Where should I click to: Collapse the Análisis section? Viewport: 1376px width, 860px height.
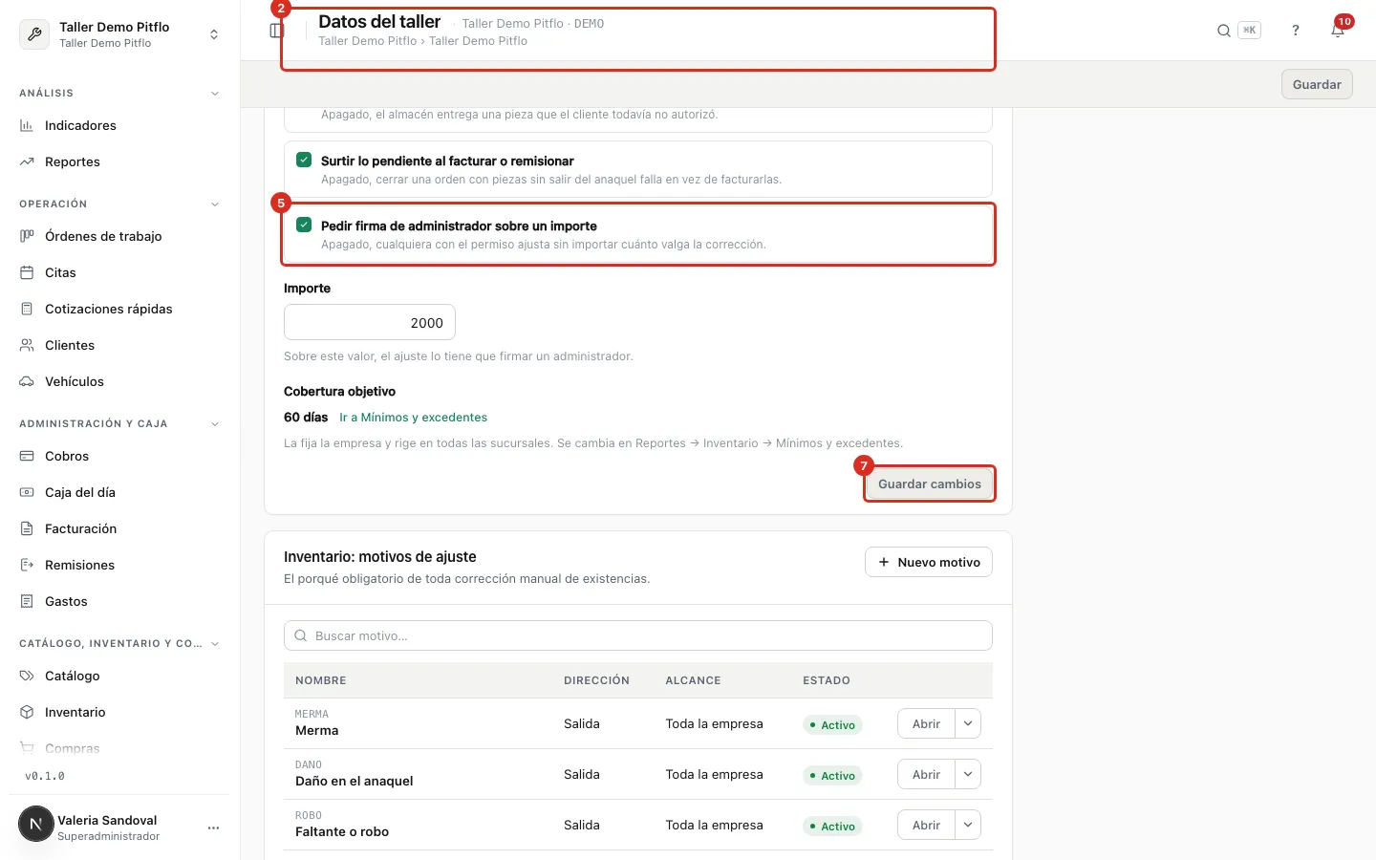click(x=215, y=94)
